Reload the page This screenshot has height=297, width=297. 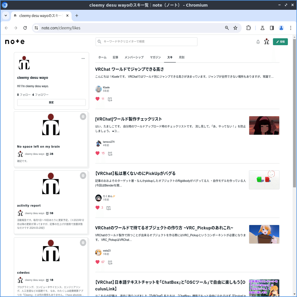click(x=25, y=28)
